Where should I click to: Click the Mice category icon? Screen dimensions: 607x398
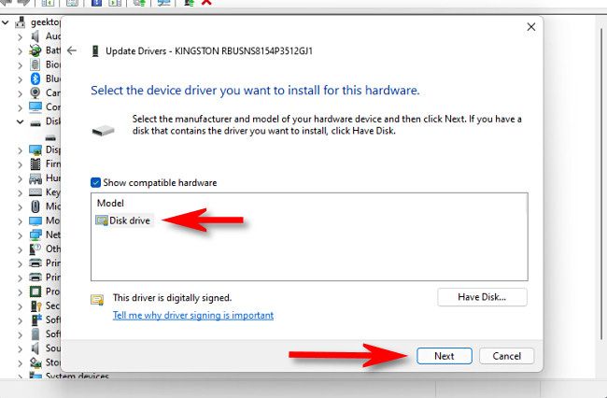pyautogui.click(x=35, y=206)
